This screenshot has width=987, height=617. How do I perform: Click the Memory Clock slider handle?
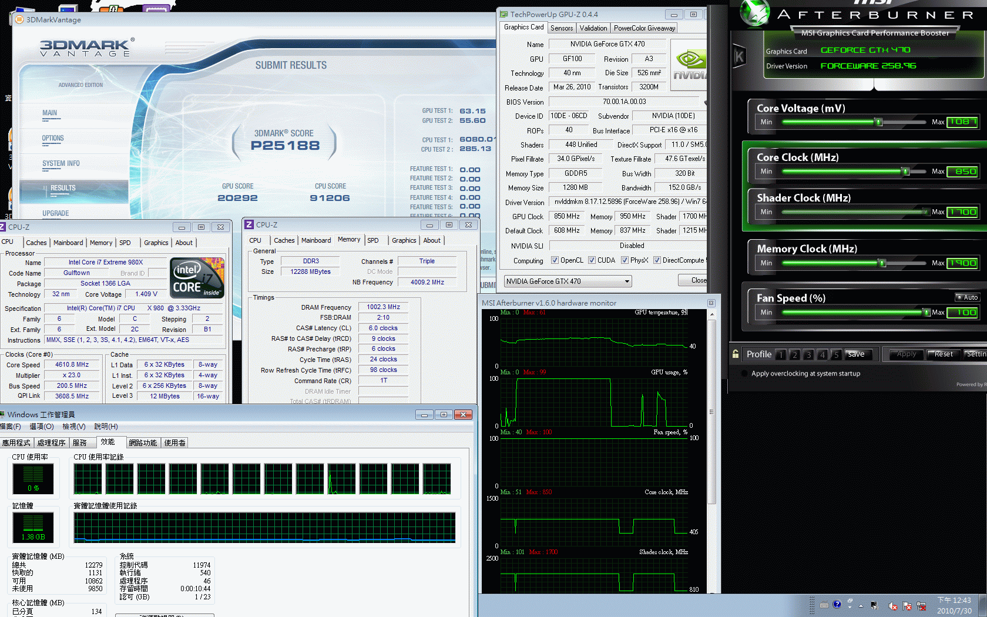(882, 263)
